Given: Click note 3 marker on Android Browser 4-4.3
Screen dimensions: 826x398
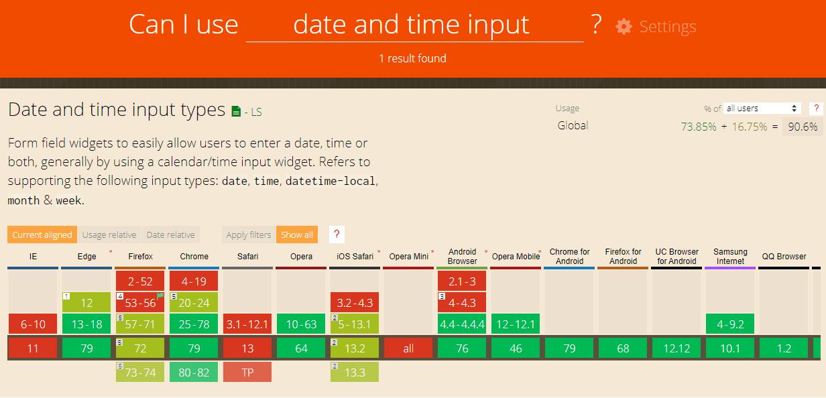Looking at the screenshot, I should pos(442,296).
